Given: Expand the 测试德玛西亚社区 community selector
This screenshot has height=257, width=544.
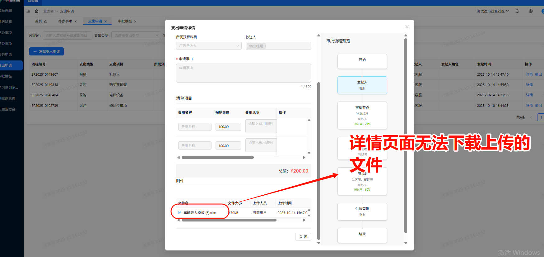Looking at the screenshot, I should click(493, 11).
